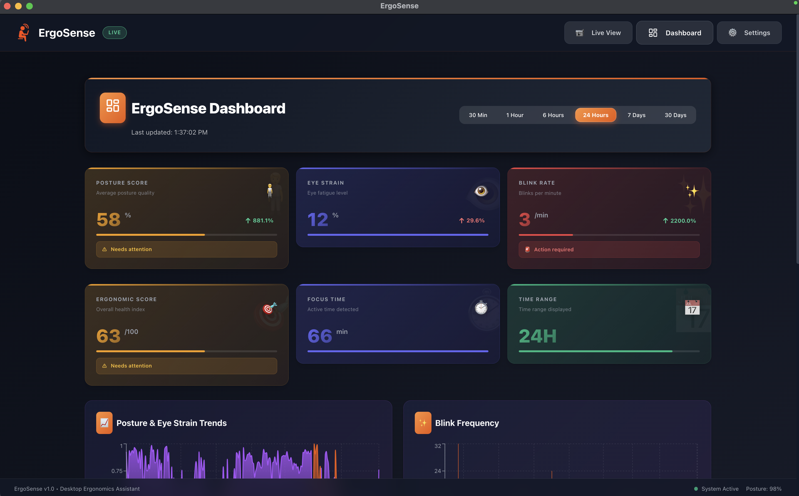This screenshot has height=496, width=799.
Task: Click the target icon on the Ergonomic Score card
Action: 268,309
